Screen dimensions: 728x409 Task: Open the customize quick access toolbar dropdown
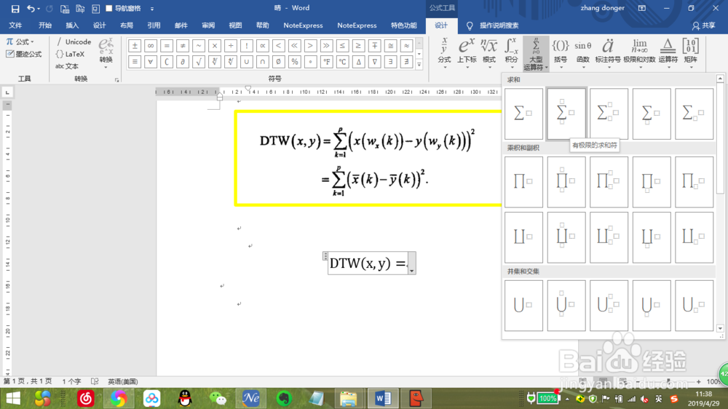click(x=152, y=8)
